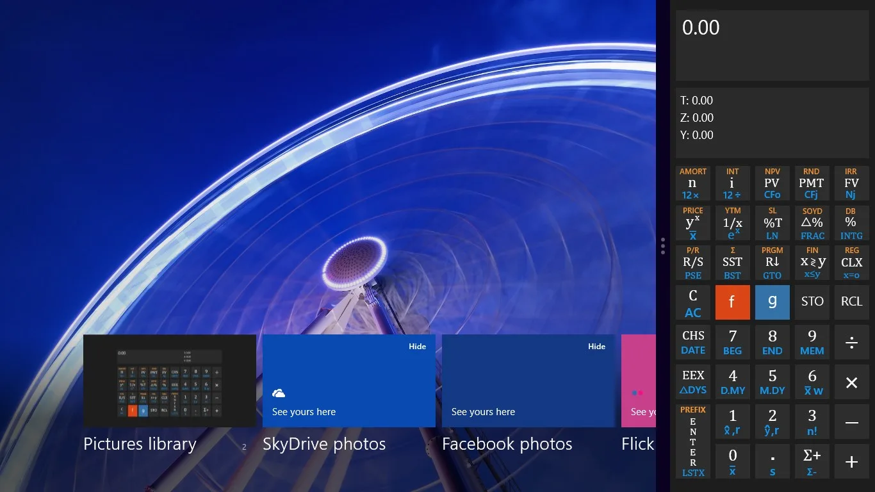The height and width of the screenshot is (492, 875).
Task: Click the plus operator key
Action: click(851, 462)
